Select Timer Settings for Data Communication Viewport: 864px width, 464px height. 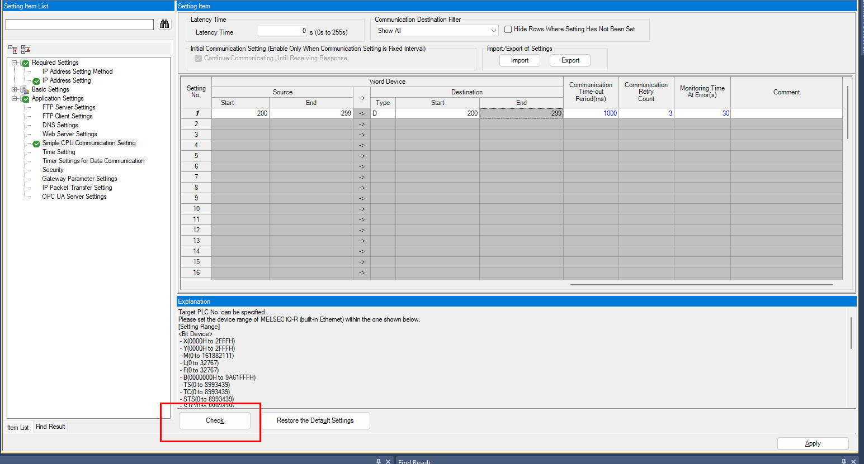(x=93, y=161)
